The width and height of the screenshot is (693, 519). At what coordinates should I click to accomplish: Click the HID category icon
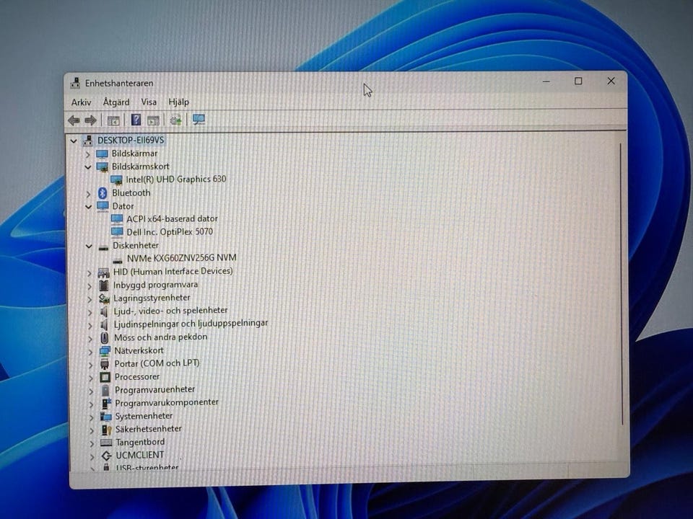tap(104, 272)
